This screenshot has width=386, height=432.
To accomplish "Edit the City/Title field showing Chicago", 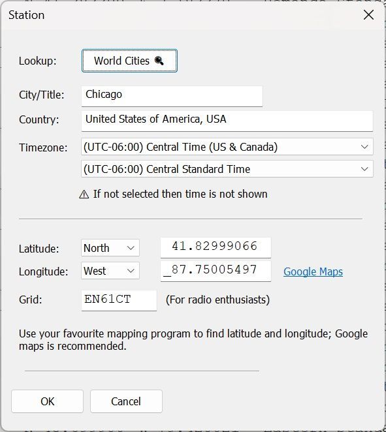I will (172, 96).
